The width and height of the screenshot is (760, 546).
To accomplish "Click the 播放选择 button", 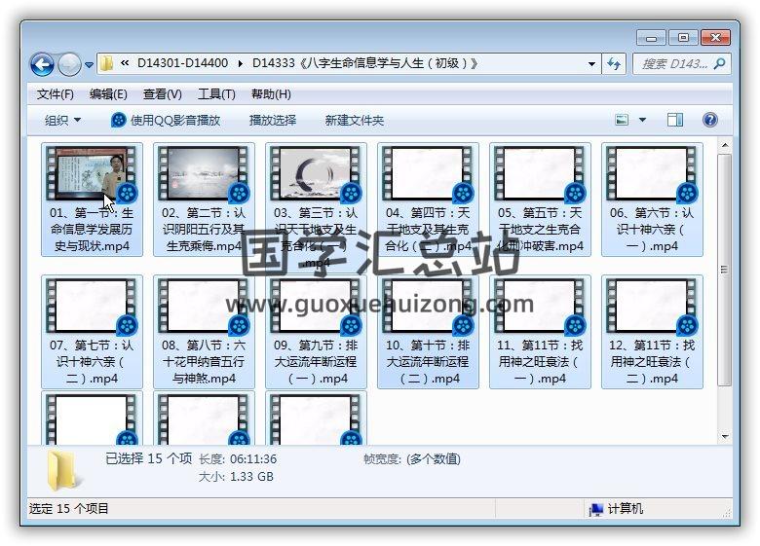I will pyautogui.click(x=272, y=120).
